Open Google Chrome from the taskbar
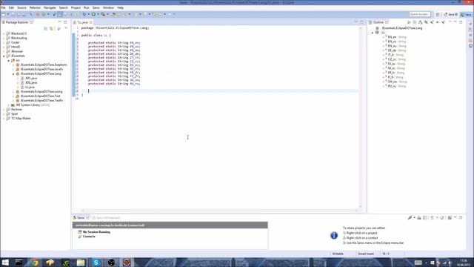 (35, 263)
